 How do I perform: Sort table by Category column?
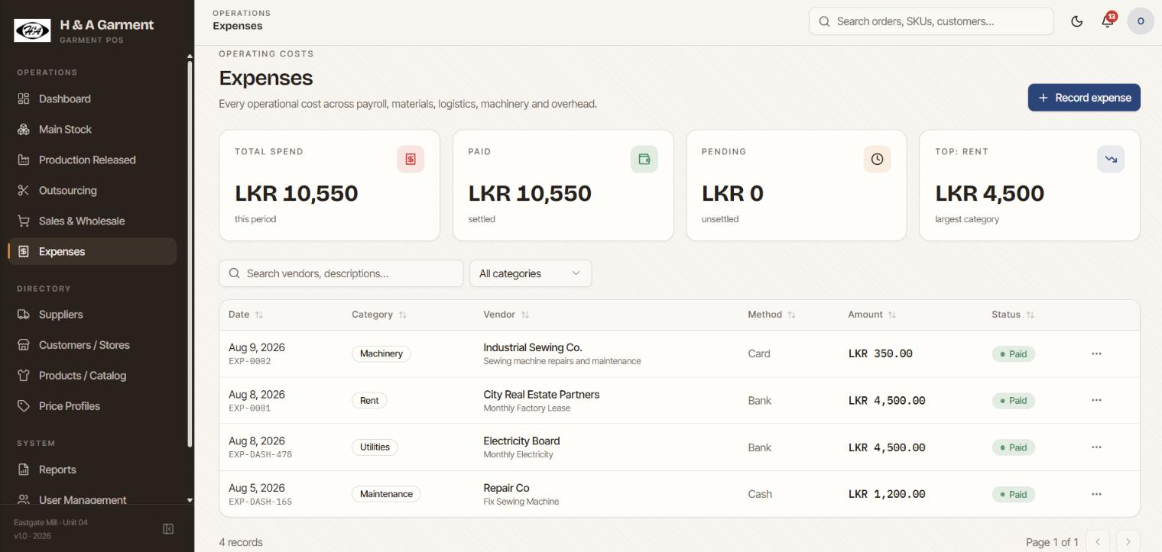(x=379, y=315)
